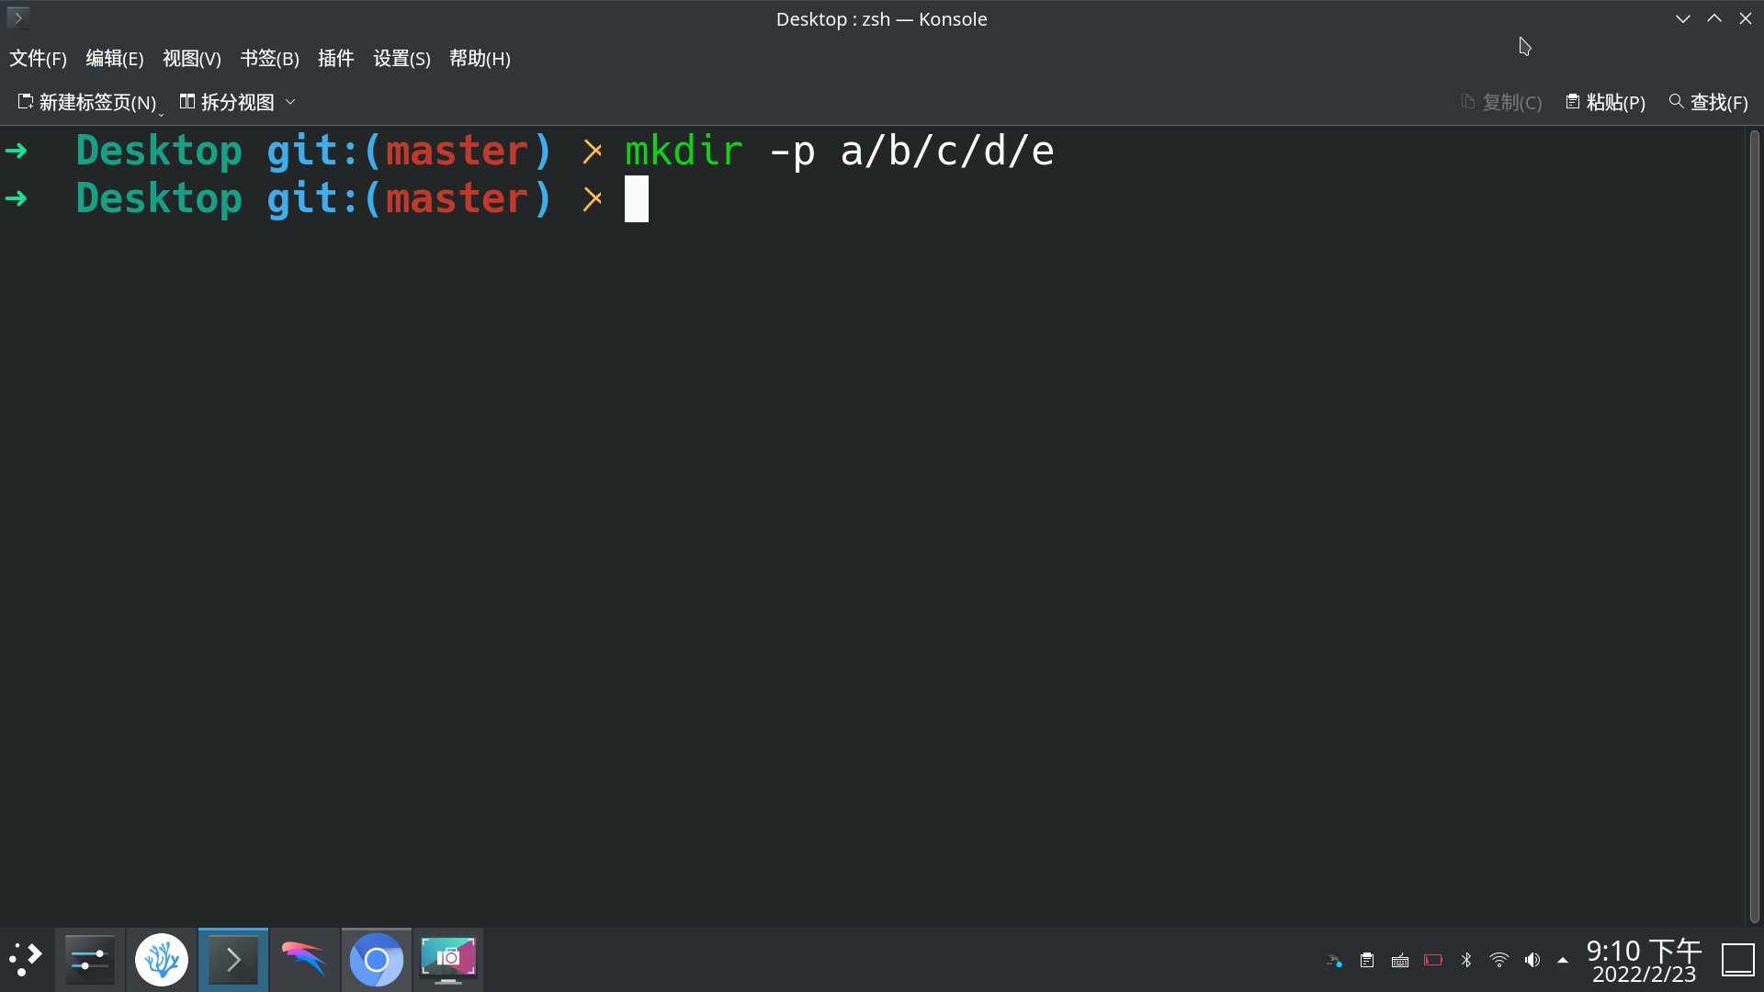Open the 帮助(H) menu
This screenshot has height=992, width=1764.
pyautogui.click(x=480, y=59)
